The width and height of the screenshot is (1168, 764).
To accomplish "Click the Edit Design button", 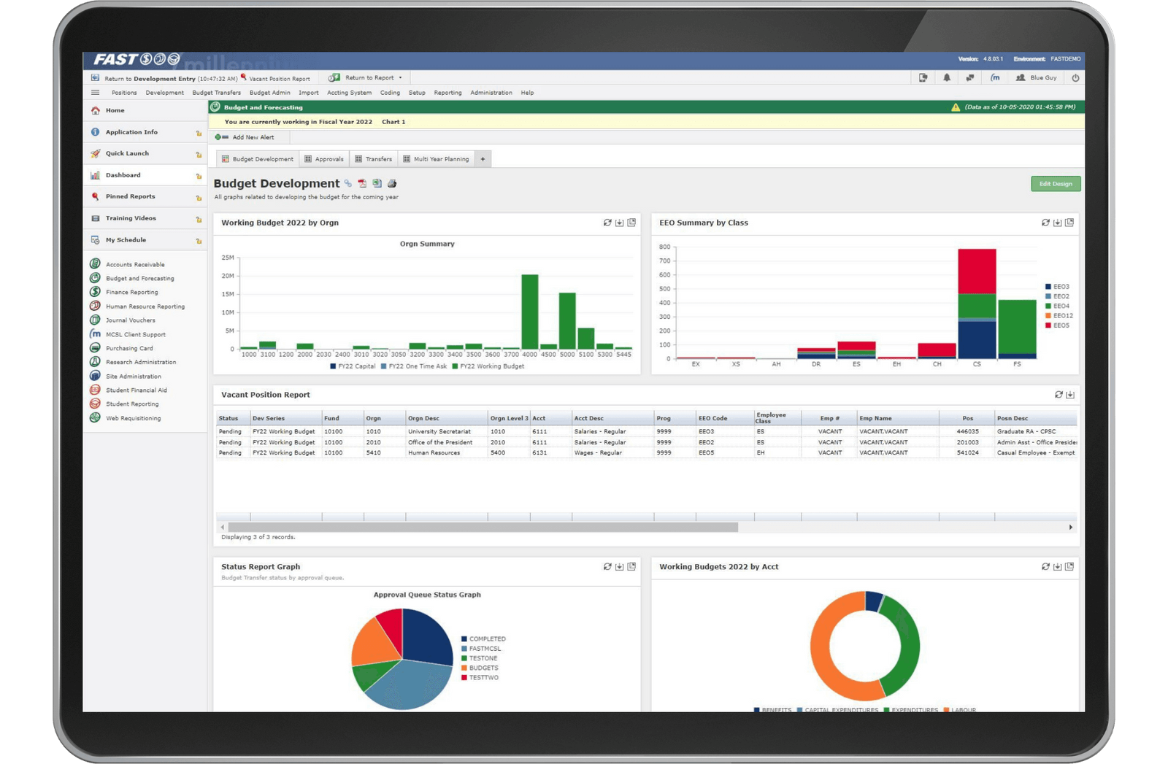I will 1056,184.
